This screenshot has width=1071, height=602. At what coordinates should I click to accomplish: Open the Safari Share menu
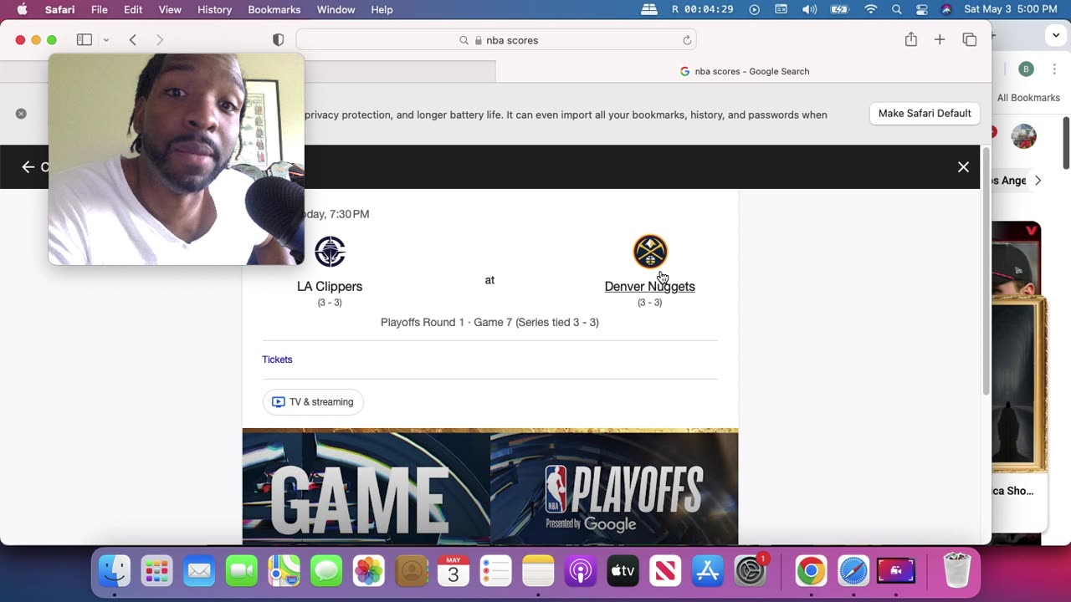[911, 39]
